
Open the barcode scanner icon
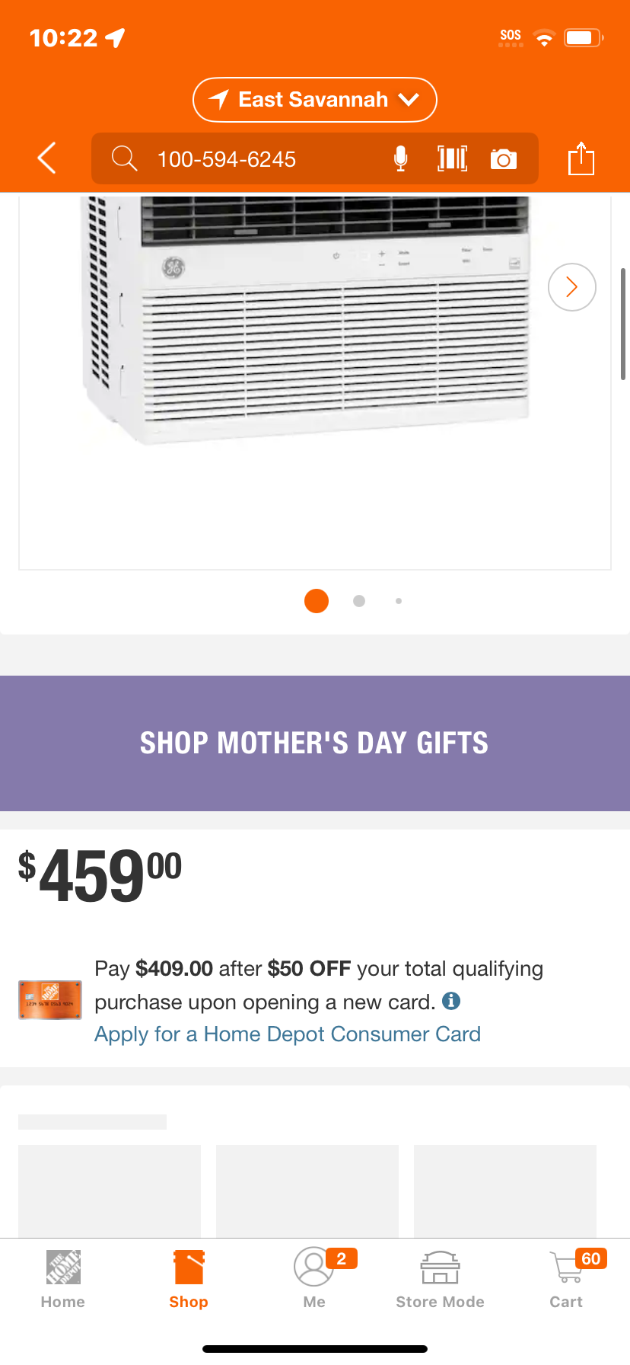click(x=452, y=158)
